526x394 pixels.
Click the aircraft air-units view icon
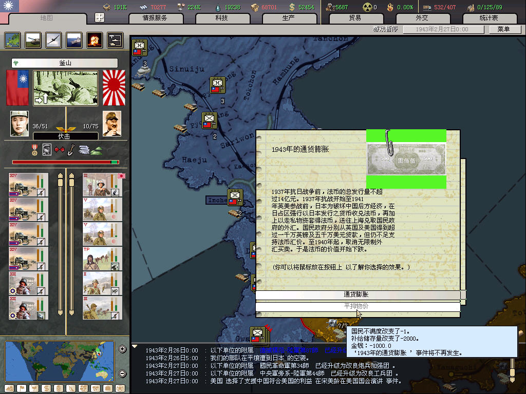(53, 40)
